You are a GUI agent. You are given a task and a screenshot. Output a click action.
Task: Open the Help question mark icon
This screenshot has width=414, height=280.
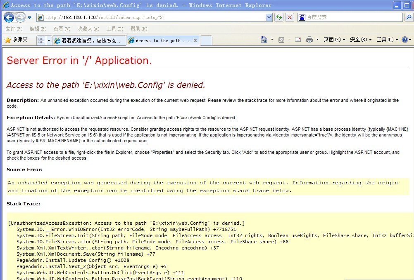[404, 40]
